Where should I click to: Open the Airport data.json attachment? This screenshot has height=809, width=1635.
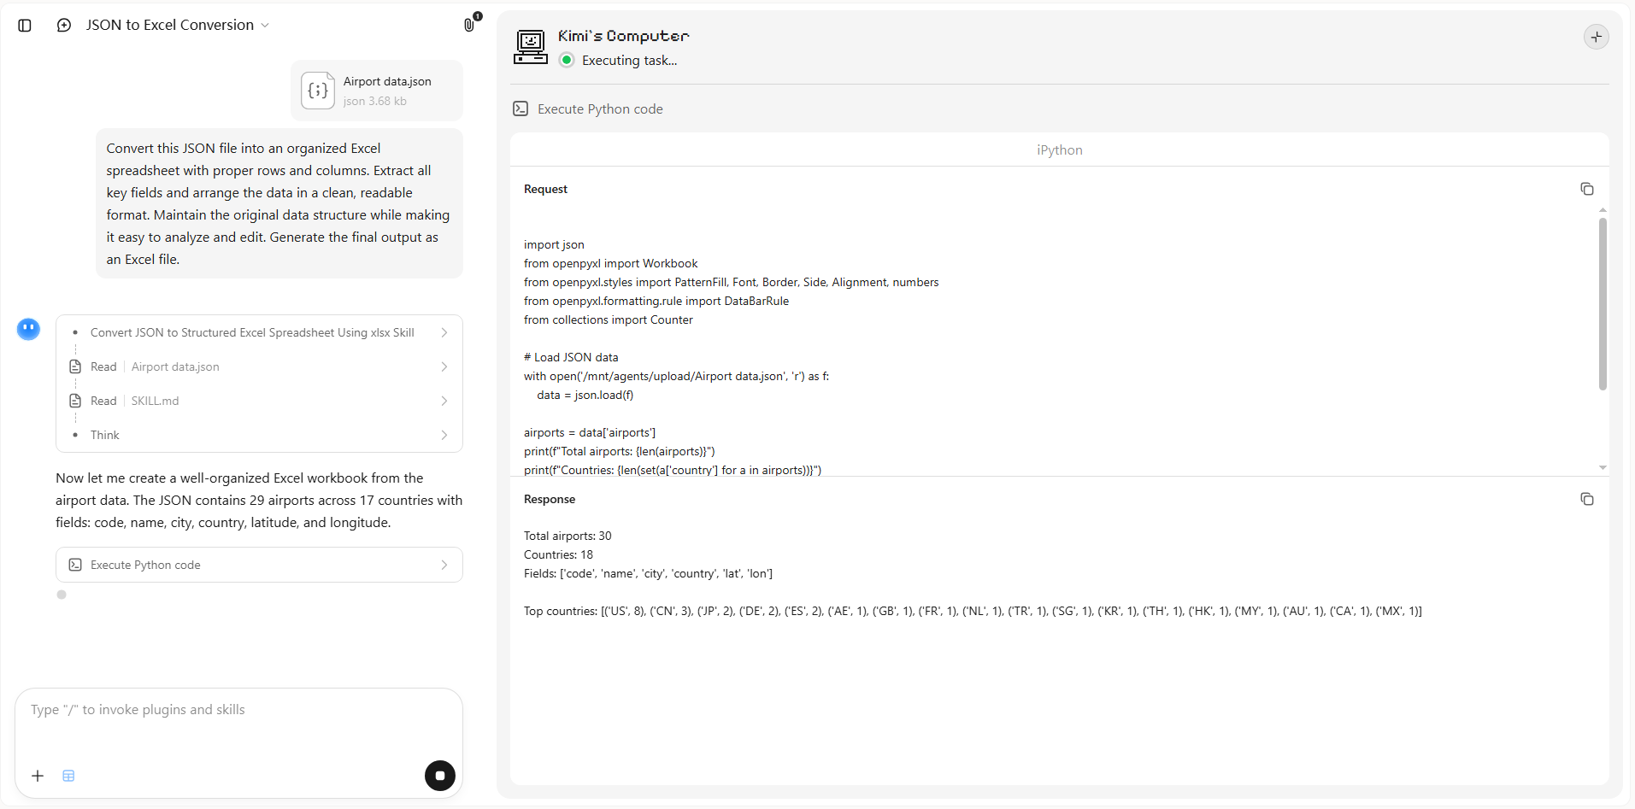[377, 91]
